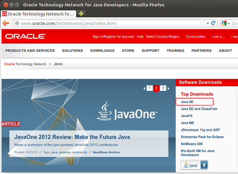This screenshot has width=238, height=174.
Task: Click the 'Software Downloads' panel header
Action: pos(207,82)
